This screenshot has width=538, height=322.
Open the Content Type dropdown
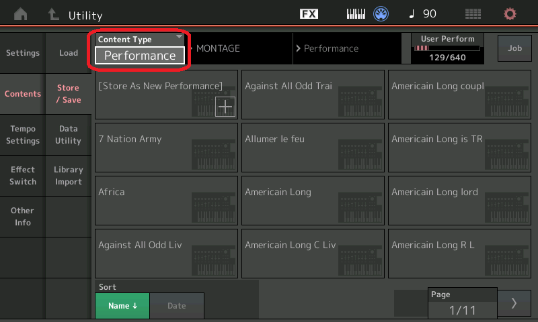(x=139, y=50)
